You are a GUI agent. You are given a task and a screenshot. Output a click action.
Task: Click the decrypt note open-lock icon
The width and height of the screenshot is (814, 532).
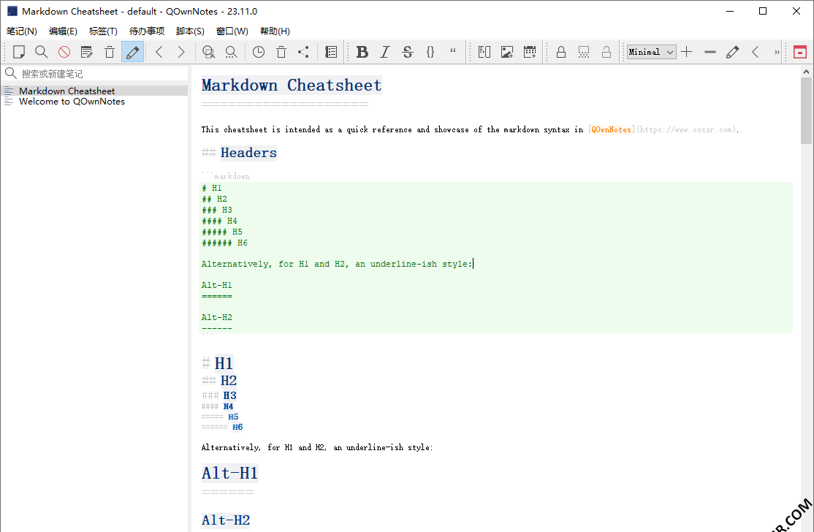(606, 52)
